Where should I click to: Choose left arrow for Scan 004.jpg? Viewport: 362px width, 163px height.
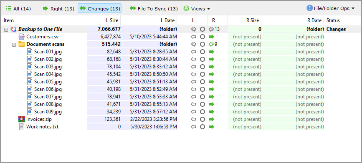tap(193, 74)
